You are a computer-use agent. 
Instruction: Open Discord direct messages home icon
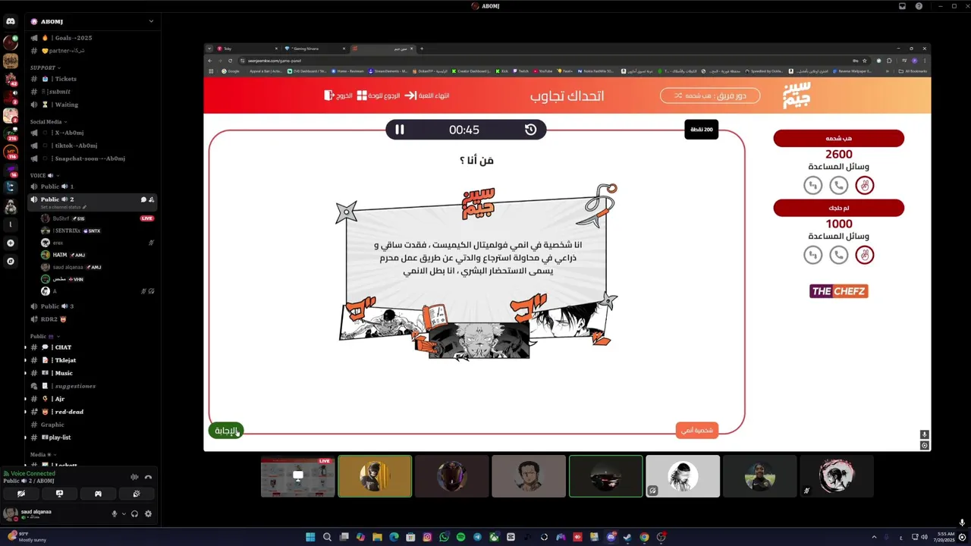coord(11,21)
